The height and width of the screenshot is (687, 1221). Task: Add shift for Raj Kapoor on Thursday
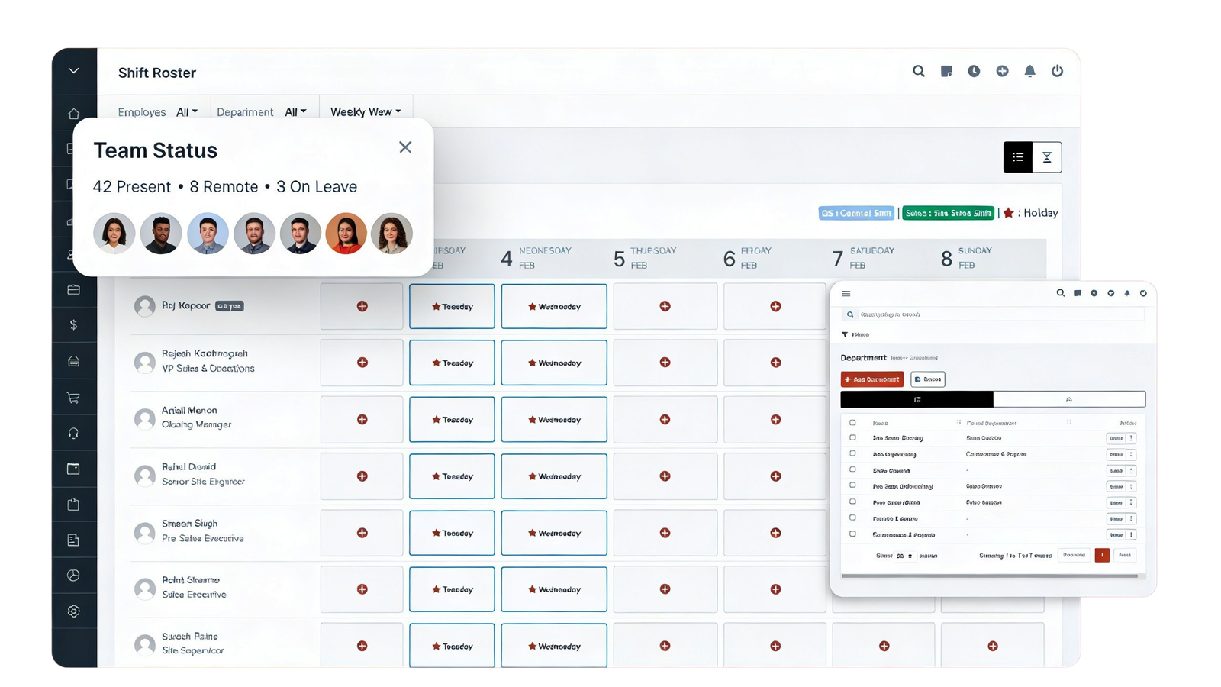point(665,306)
